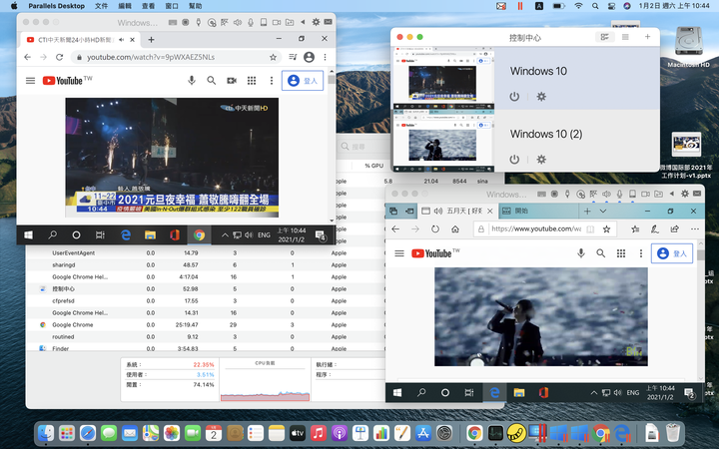Open YouTube apps grid in Chrome window

click(252, 81)
